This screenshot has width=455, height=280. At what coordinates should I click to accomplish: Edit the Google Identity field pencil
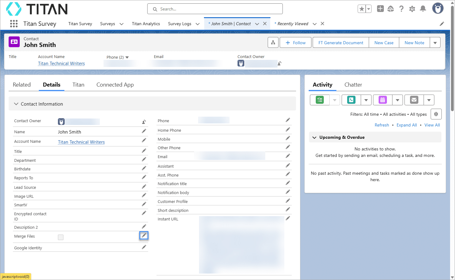pyautogui.click(x=144, y=247)
